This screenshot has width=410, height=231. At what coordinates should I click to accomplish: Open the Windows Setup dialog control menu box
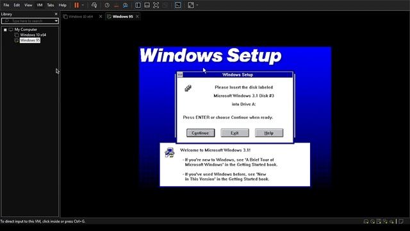point(180,75)
